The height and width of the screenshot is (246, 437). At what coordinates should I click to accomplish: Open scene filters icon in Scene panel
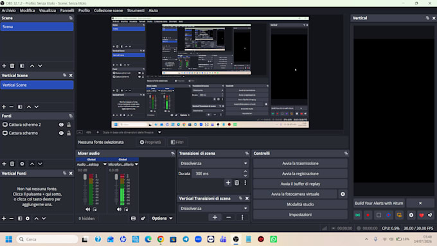(x=22, y=66)
